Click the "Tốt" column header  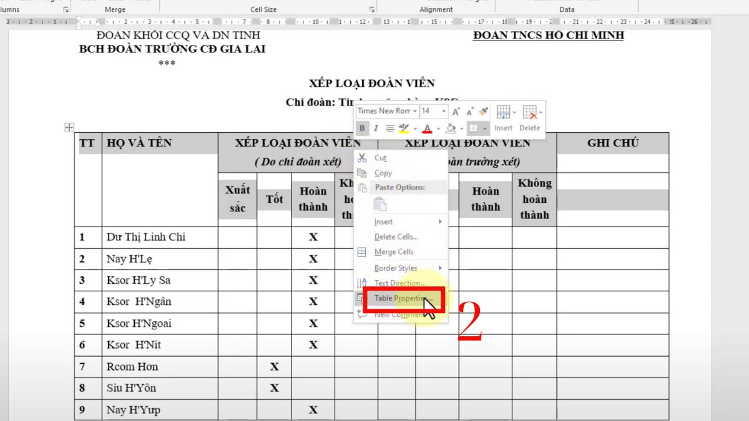274,199
